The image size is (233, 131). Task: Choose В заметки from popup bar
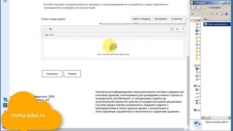177,19
